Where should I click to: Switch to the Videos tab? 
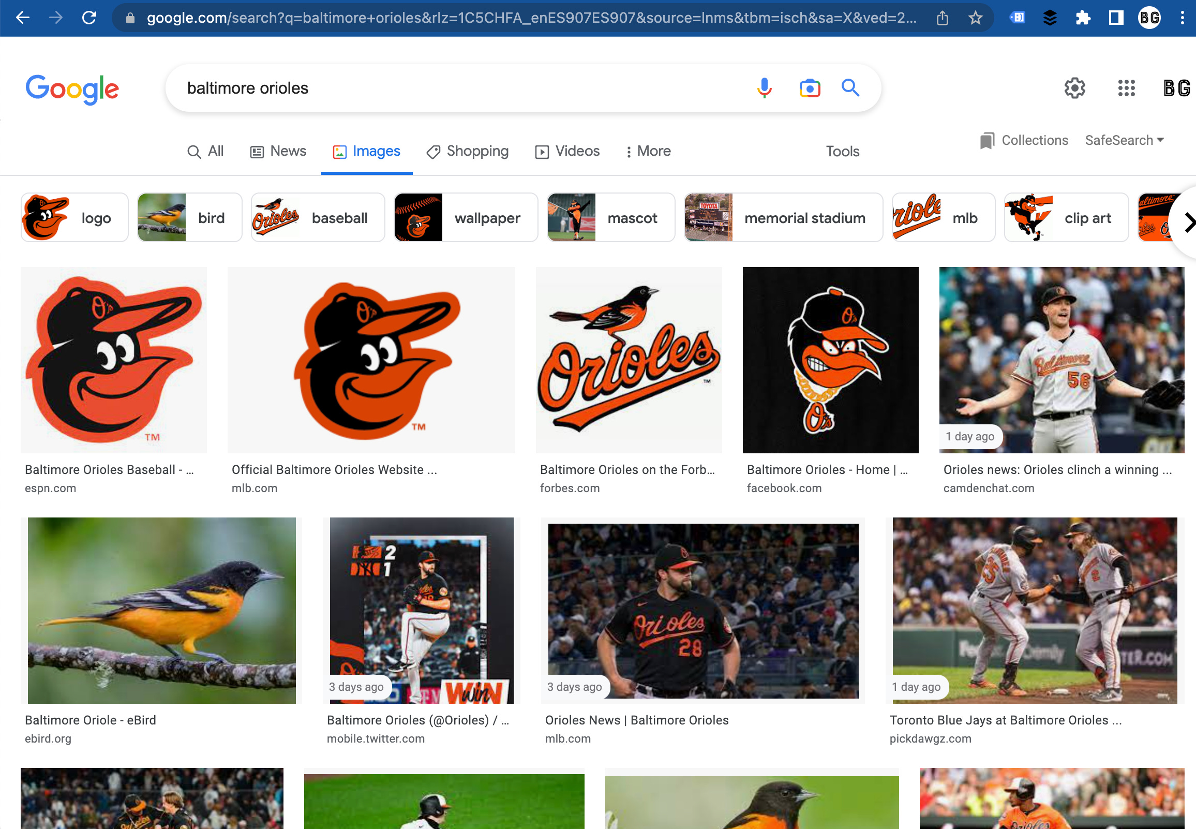pyautogui.click(x=567, y=151)
